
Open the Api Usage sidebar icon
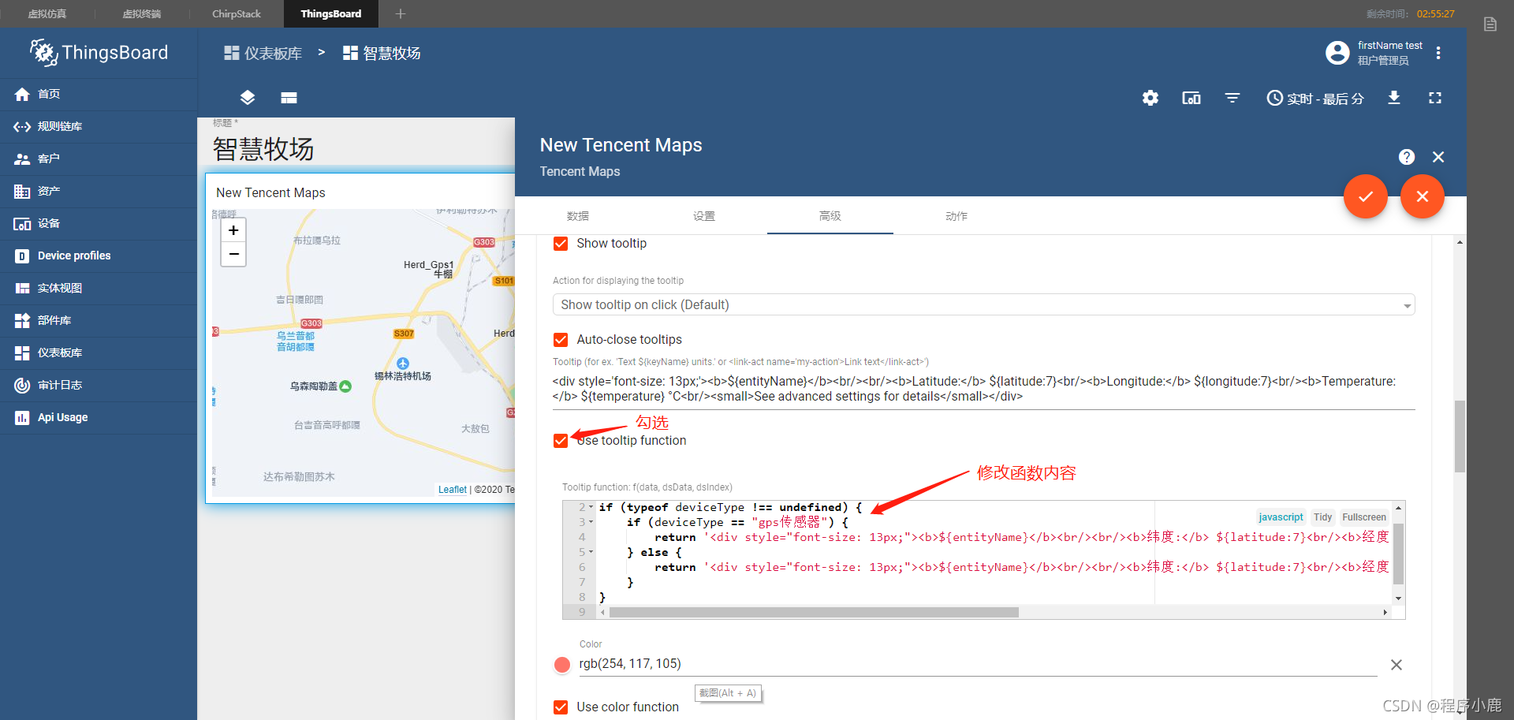coord(22,417)
